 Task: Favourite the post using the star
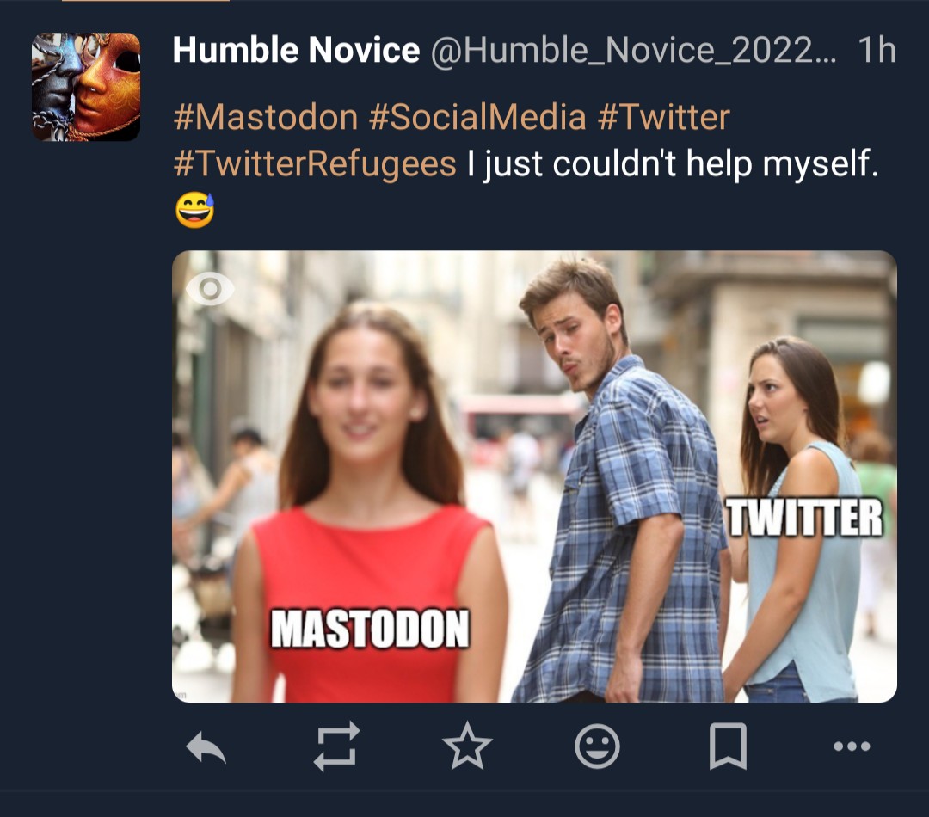[x=467, y=746]
